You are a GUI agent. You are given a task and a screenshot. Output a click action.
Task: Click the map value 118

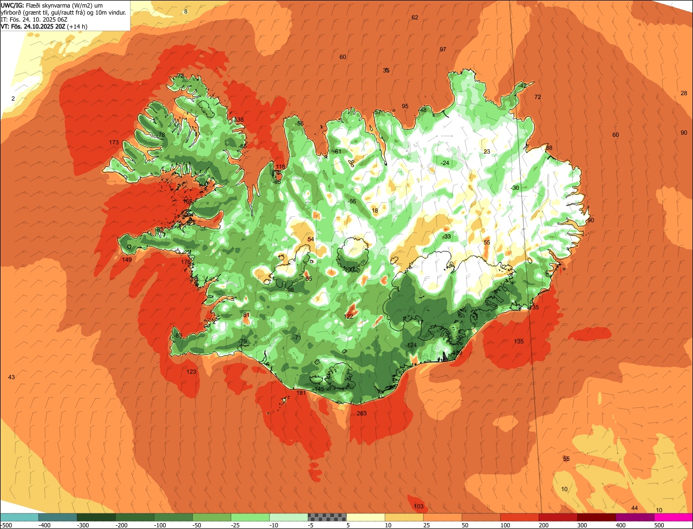(x=280, y=167)
